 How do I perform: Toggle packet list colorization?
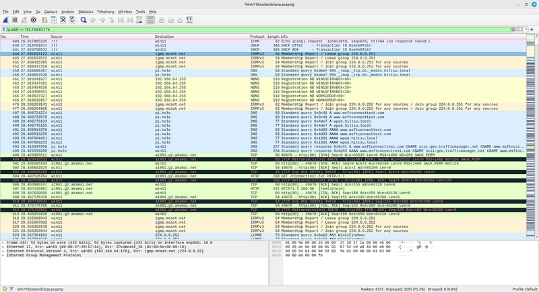click(x=150, y=20)
